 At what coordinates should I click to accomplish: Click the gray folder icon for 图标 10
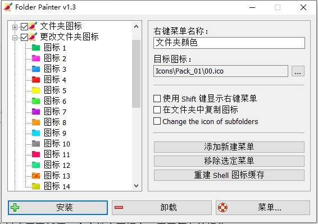36,144
